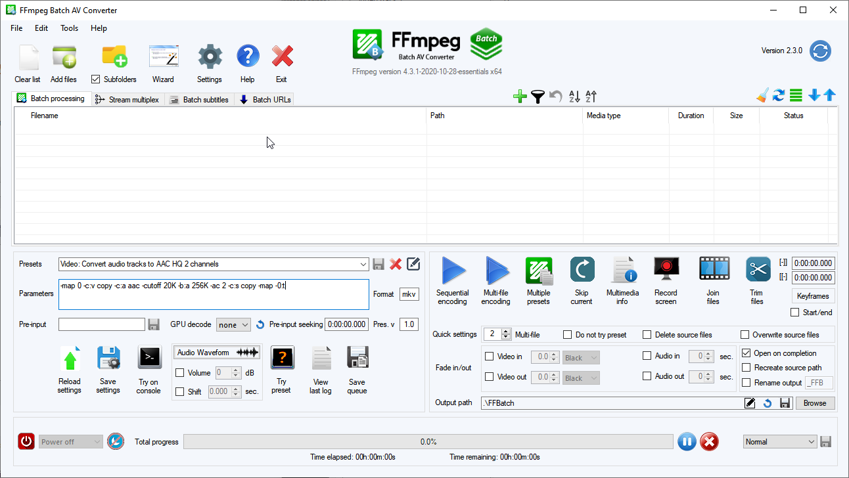The image size is (849, 478).
Task: Click the Total progress bar
Action: tap(428, 442)
